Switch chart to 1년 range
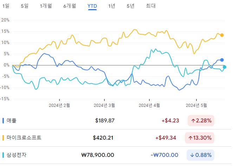The height and width of the screenshot is (166, 233). point(112,6)
